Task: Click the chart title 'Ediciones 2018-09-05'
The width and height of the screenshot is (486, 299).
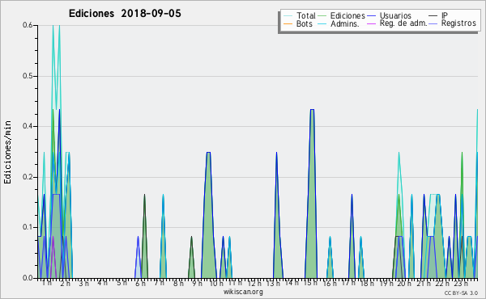Action: point(125,14)
